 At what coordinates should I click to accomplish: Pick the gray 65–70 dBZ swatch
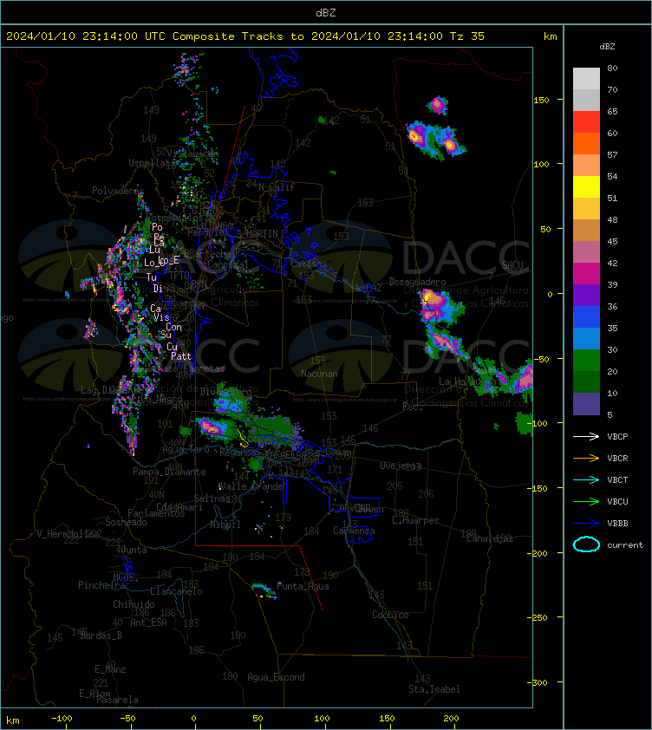[x=586, y=100]
